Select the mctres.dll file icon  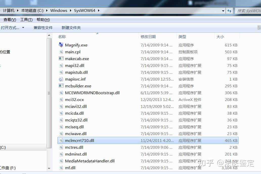click(61, 147)
